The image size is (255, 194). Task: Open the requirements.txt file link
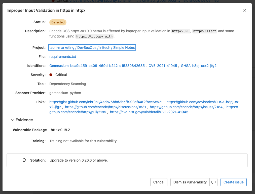[x=62, y=57]
